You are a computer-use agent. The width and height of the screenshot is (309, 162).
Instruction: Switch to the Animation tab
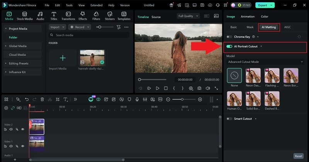248,17
